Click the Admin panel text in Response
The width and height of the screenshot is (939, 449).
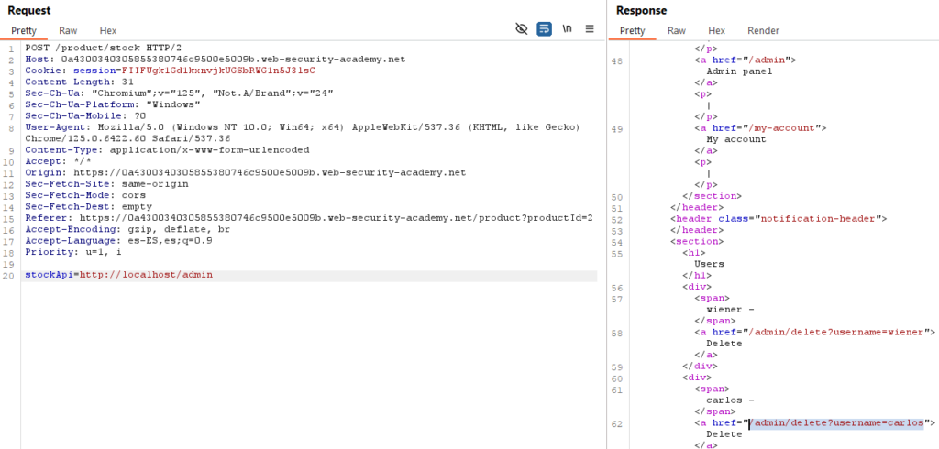[739, 71]
